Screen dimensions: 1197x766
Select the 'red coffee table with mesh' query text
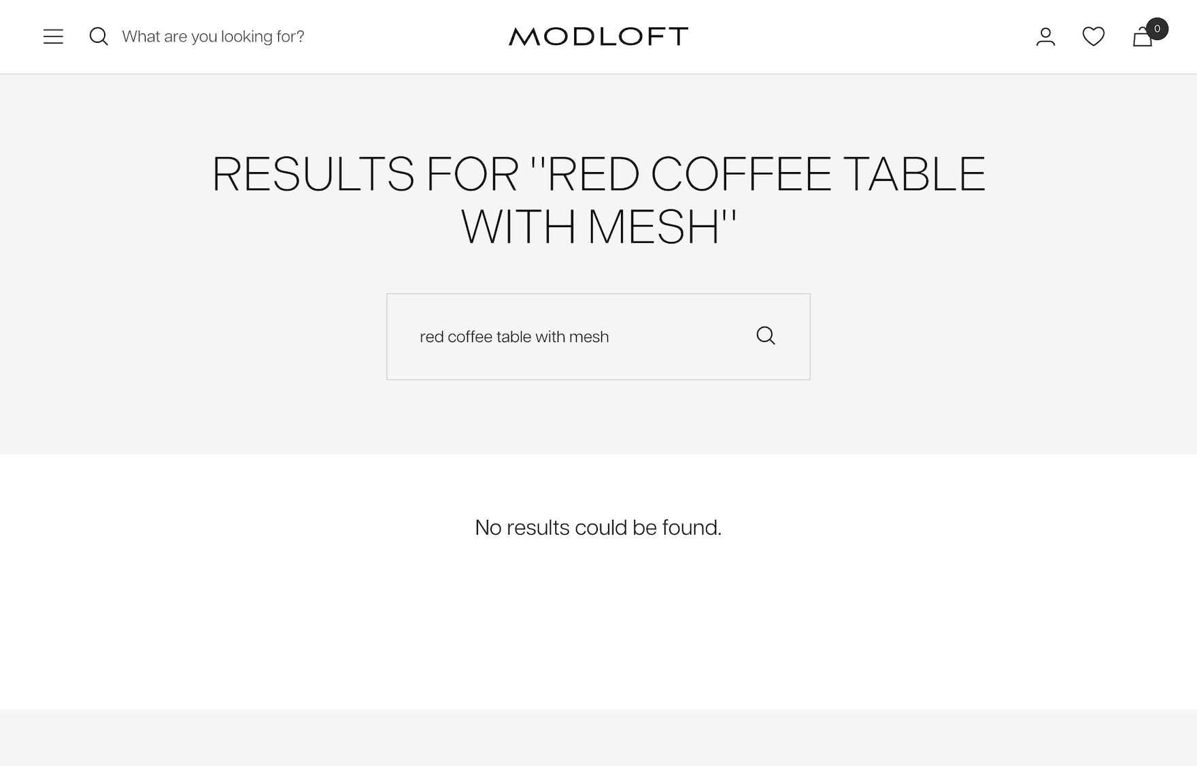pyautogui.click(x=515, y=336)
